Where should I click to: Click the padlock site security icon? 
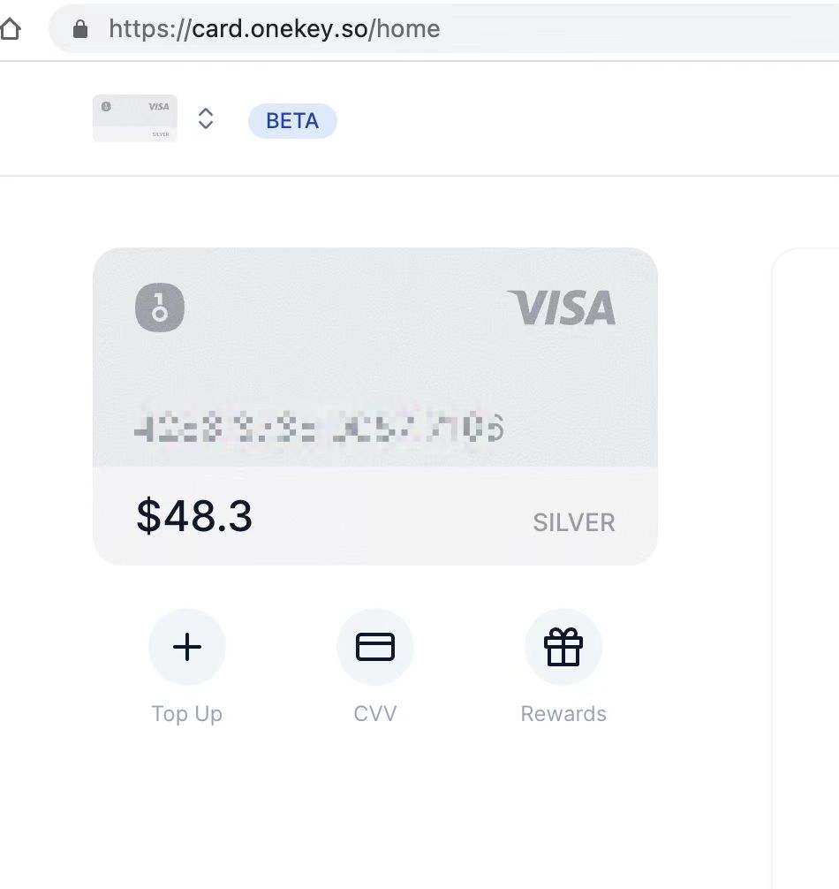click(x=80, y=29)
